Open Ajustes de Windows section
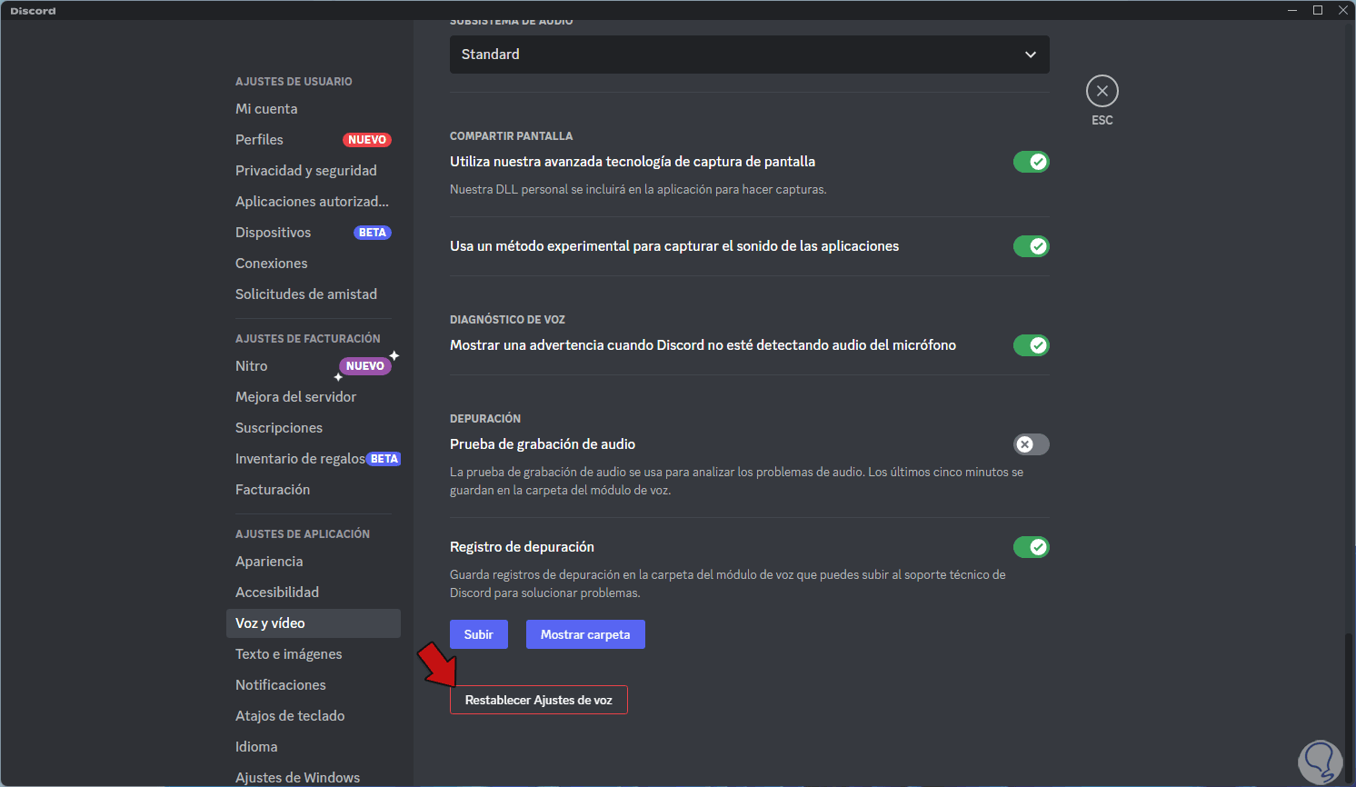This screenshot has height=787, width=1356. pyautogui.click(x=313, y=778)
